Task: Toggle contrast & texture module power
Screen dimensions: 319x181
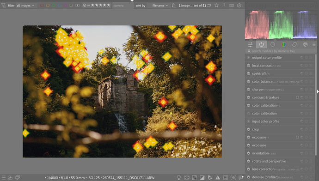Action: coord(248,97)
